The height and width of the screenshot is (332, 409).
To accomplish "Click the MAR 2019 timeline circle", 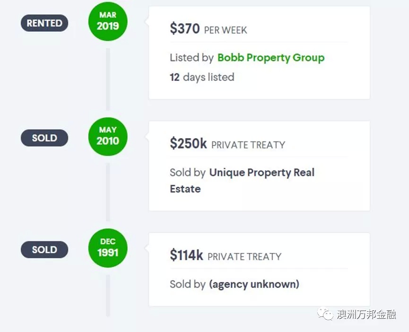I will [x=108, y=21].
